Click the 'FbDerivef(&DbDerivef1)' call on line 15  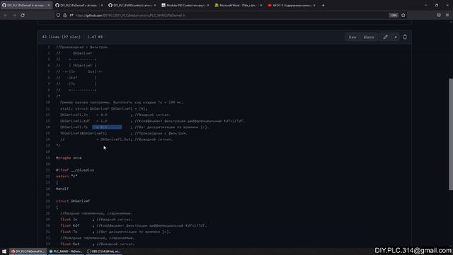point(84,133)
